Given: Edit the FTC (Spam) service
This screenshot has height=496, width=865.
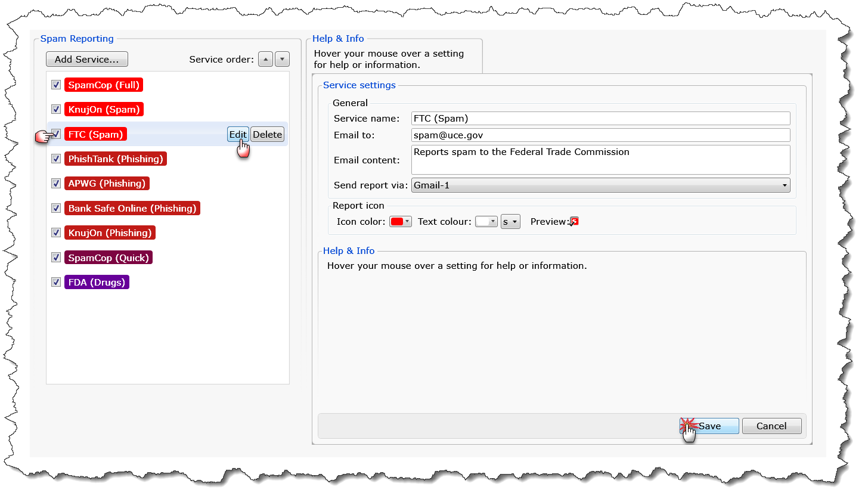Looking at the screenshot, I should (238, 134).
